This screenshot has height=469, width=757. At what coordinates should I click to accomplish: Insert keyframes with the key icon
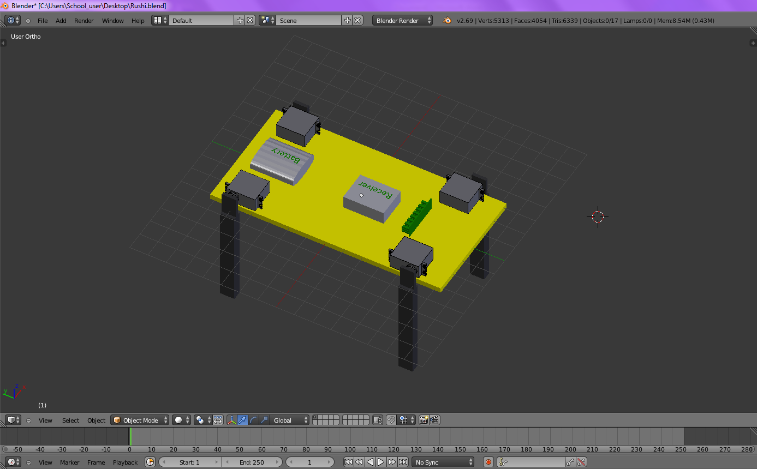coord(570,462)
